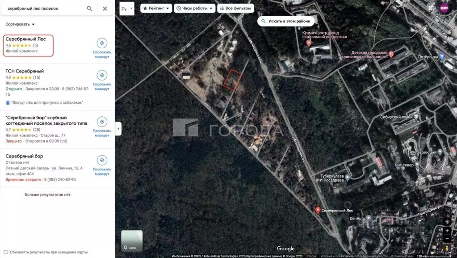The height and width of the screenshot is (258, 457).
Task: Open the Сортировать dropdown
Action: [20, 24]
